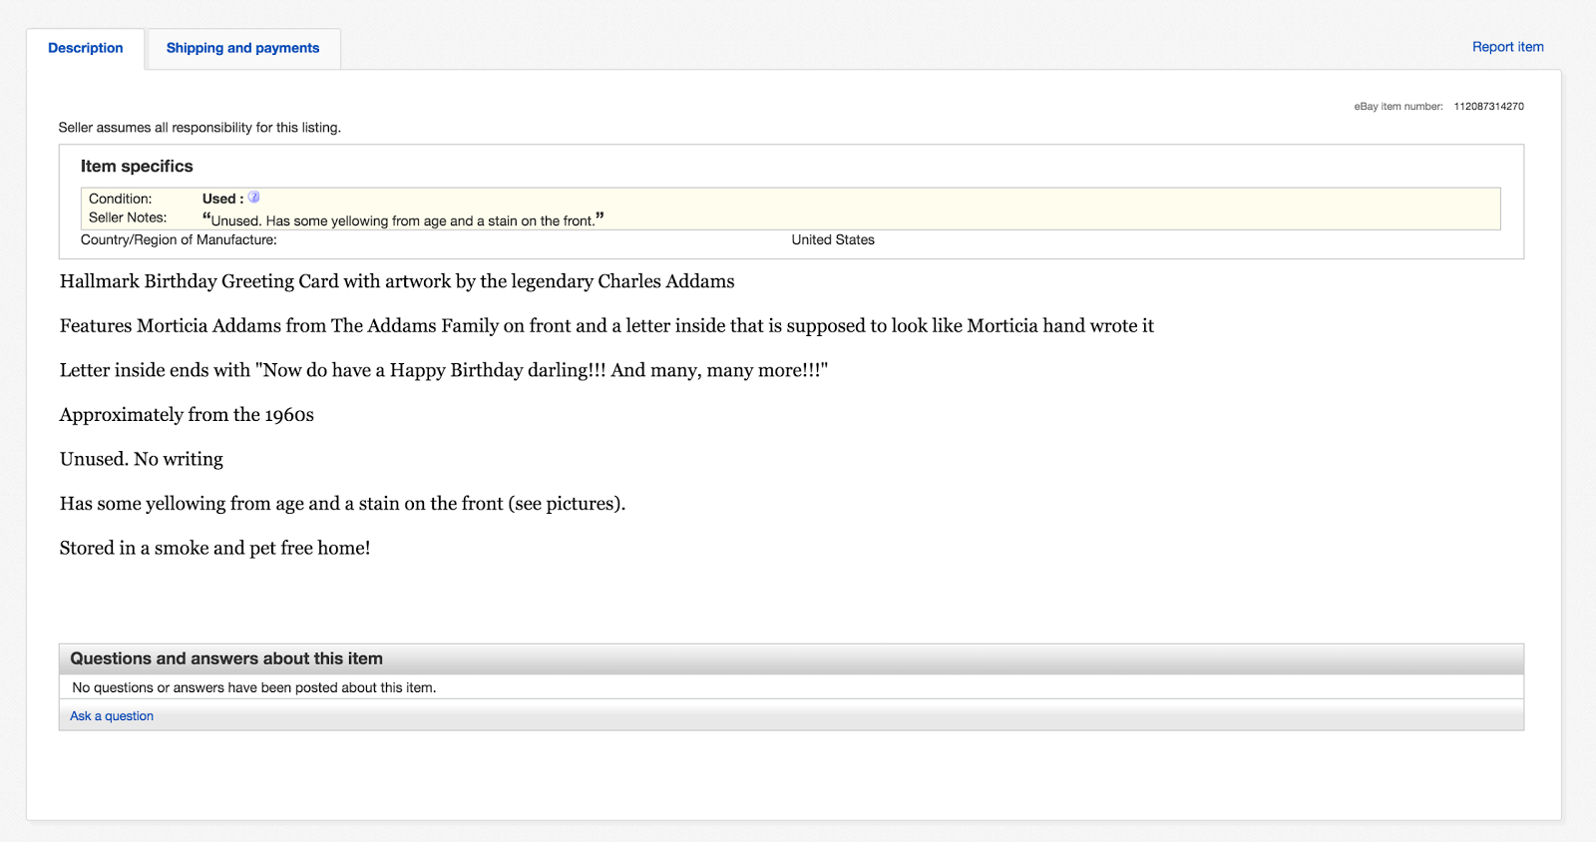Click the Seller Notes: label
Image resolution: width=1596 pixels, height=842 pixels.
click(x=128, y=217)
